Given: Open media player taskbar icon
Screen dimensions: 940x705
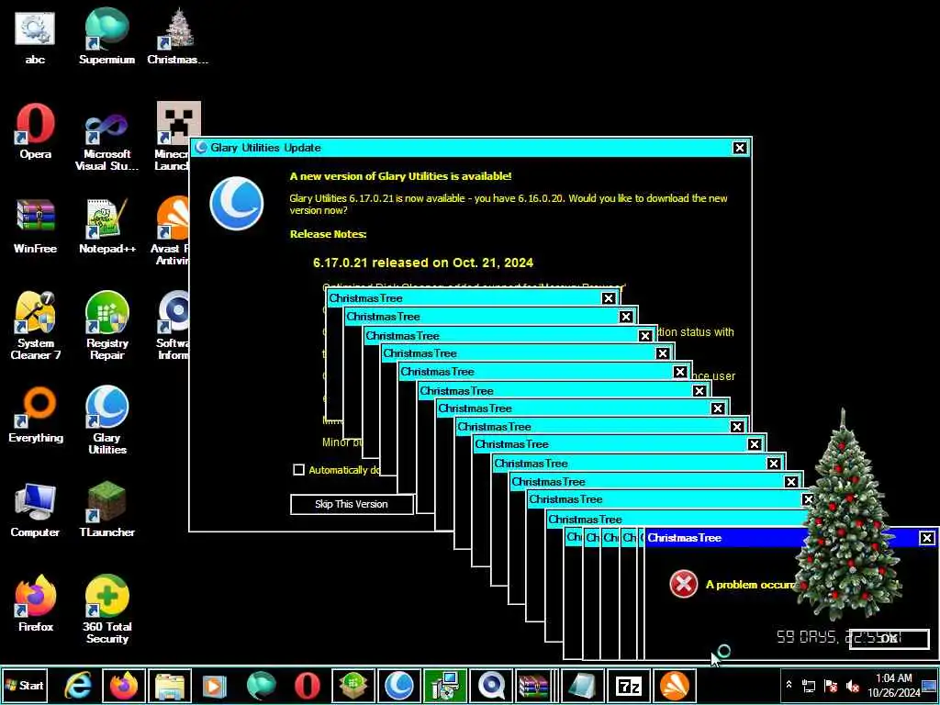Looking at the screenshot, I should (215, 685).
